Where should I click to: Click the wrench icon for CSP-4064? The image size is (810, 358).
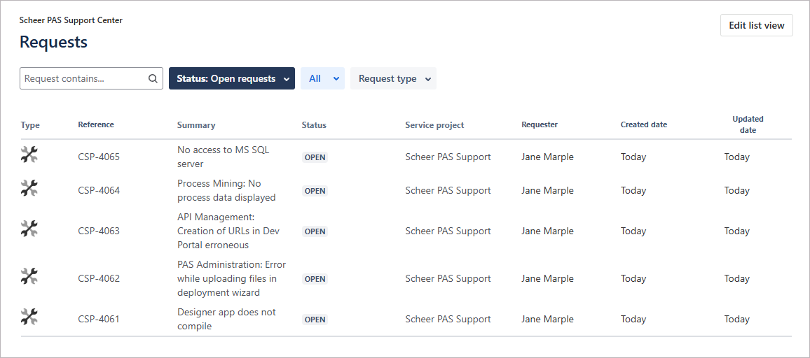click(29, 189)
